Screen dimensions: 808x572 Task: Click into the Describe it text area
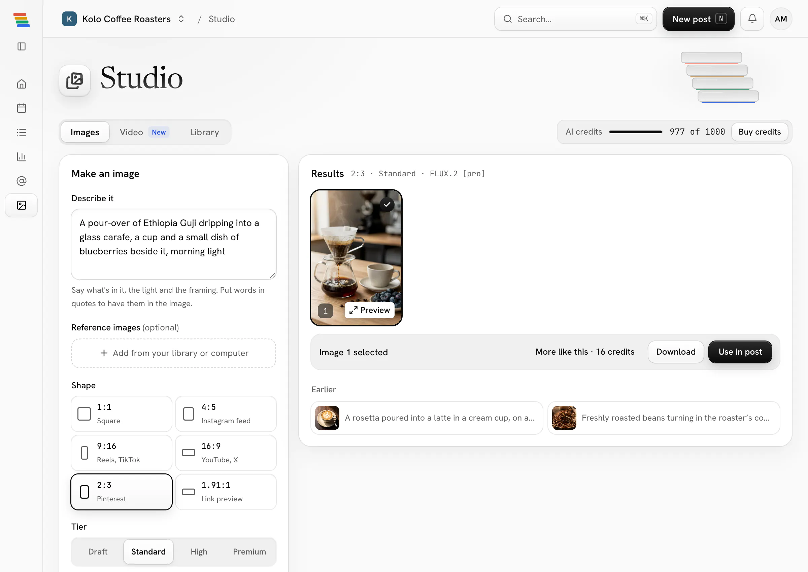pos(174,244)
